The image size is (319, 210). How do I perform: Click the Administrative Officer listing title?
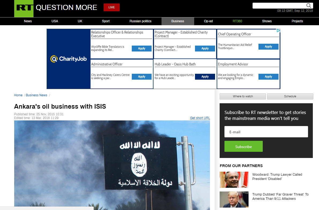(x=107, y=64)
